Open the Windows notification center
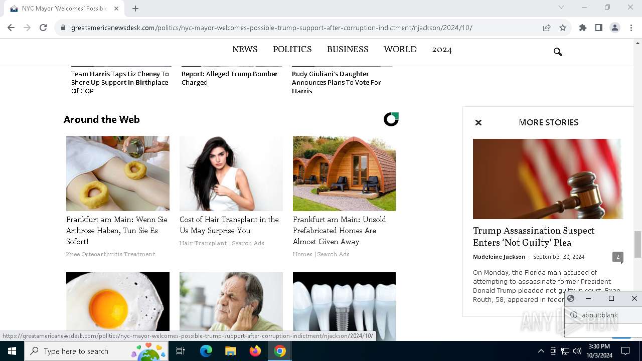642x361 pixels. (x=625, y=351)
